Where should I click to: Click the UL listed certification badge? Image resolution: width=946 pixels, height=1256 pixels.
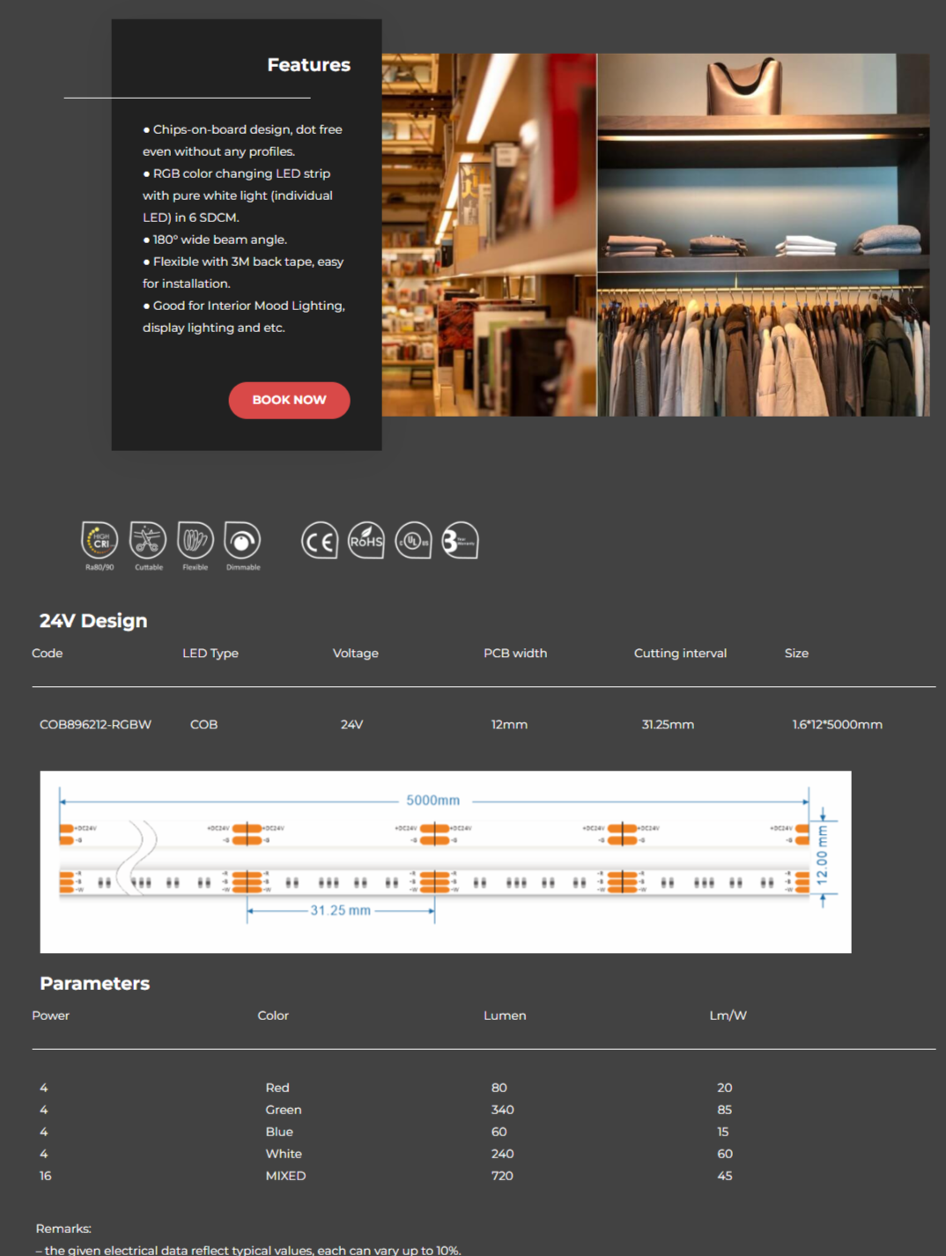(x=413, y=541)
